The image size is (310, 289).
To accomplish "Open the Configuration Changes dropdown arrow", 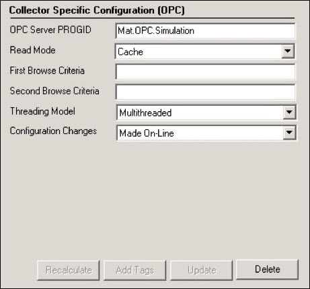I will tap(289, 133).
